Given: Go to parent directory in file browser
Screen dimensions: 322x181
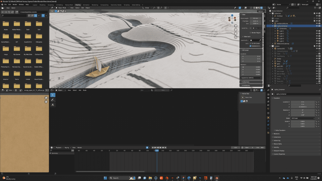Looking at the screenshot, I should pos(9,12).
